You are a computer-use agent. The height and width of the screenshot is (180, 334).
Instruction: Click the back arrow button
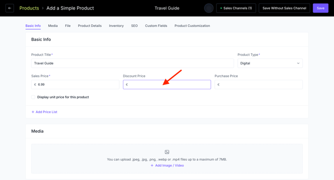click(9, 8)
